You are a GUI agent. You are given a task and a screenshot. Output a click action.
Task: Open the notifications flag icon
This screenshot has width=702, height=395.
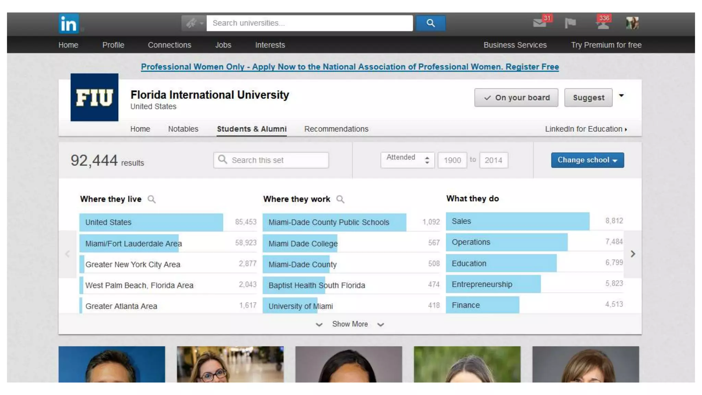click(x=570, y=23)
